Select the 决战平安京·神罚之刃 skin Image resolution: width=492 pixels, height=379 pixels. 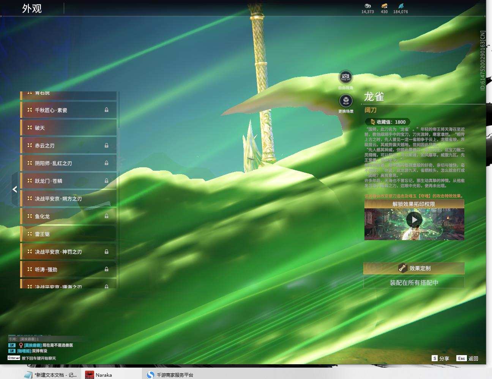[68, 252]
